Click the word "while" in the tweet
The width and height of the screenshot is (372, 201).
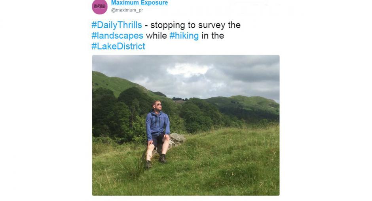pyautogui.click(x=156, y=36)
